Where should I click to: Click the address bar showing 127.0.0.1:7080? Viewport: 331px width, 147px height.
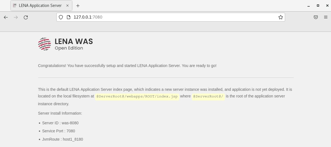click(171, 17)
